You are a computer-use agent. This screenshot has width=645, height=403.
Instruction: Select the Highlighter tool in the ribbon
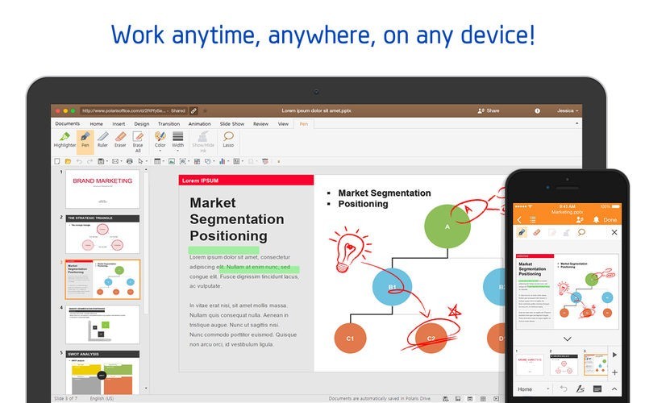pyautogui.click(x=65, y=139)
